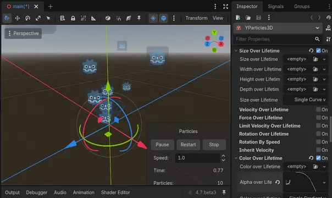This screenshot has height=198, width=332.
Task: Open scene tabs three-dot options menu
Action: [x=215, y=7]
